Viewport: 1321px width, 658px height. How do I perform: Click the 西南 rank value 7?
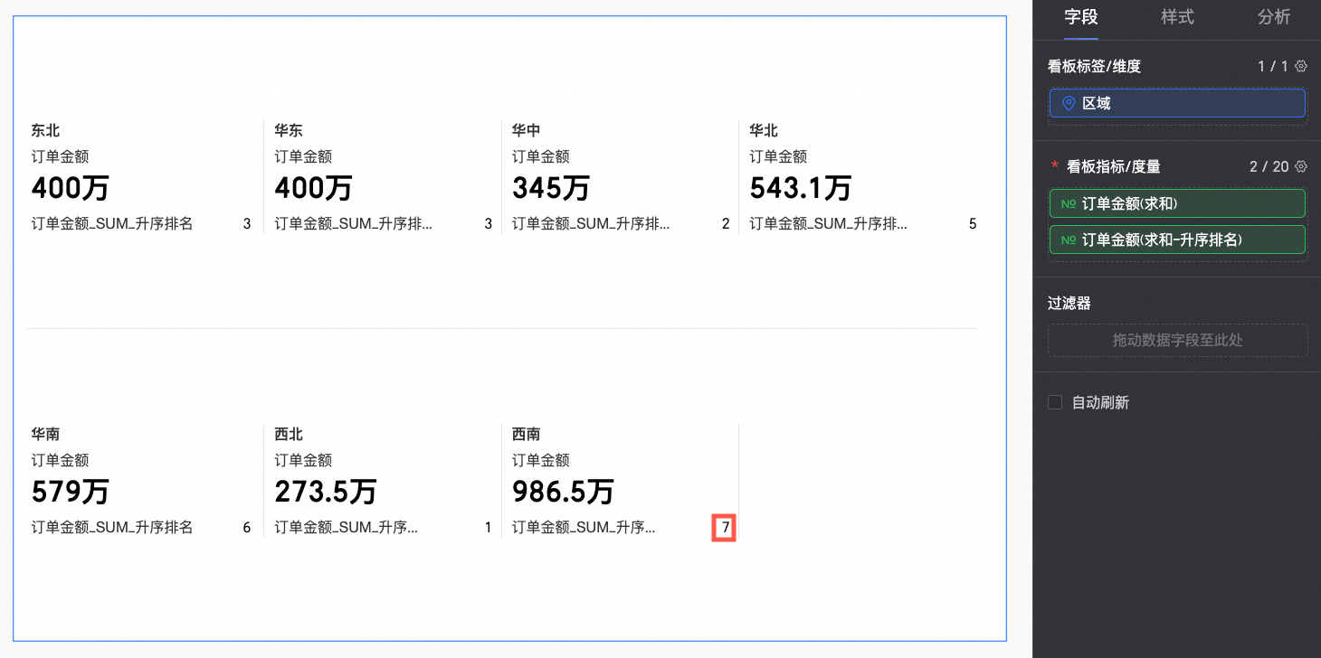725,528
